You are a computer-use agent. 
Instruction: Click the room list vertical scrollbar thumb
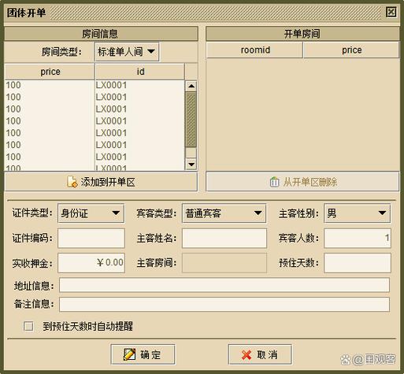coord(191,120)
